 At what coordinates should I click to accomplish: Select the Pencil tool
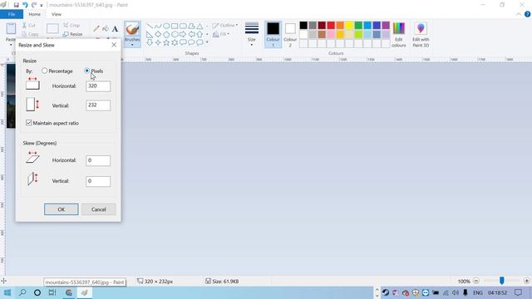[96, 28]
